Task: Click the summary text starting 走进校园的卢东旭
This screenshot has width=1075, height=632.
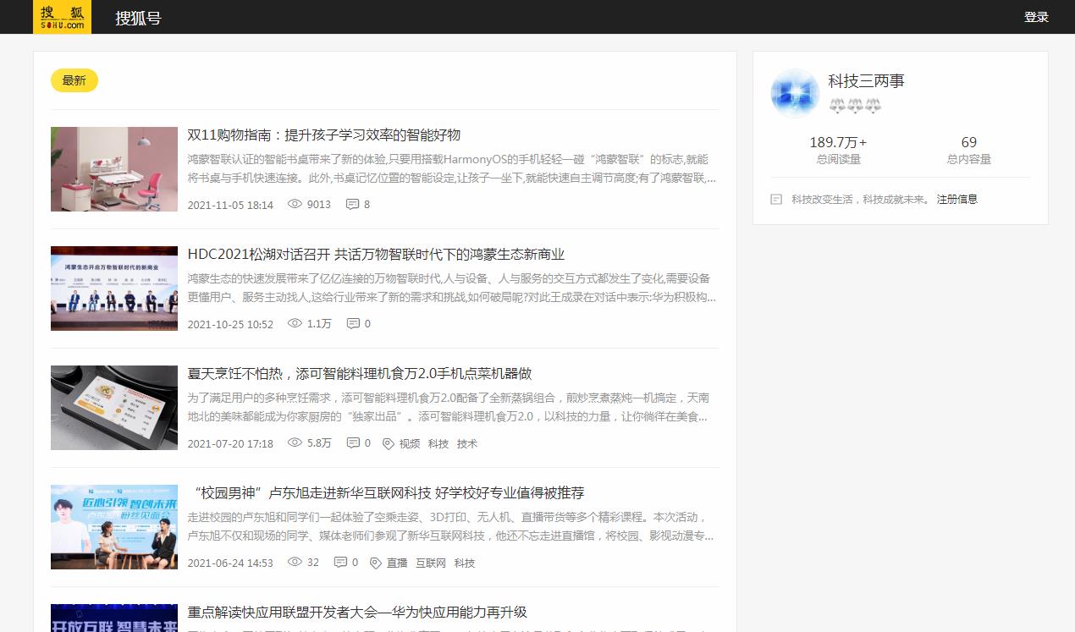Action: coord(450,527)
